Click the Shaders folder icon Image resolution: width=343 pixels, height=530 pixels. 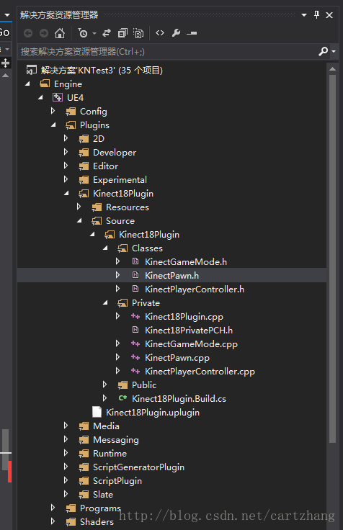(71, 522)
